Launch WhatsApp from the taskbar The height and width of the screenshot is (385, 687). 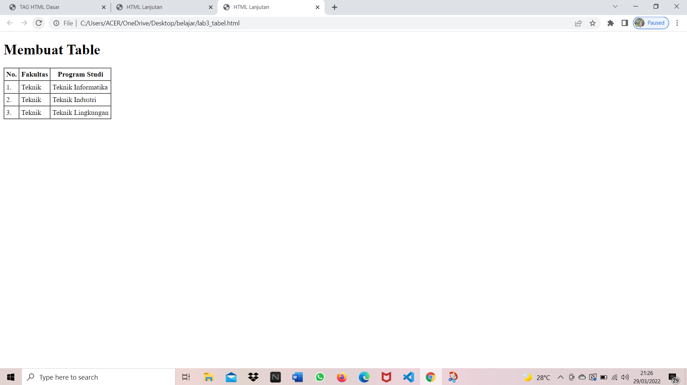[320, 377]
